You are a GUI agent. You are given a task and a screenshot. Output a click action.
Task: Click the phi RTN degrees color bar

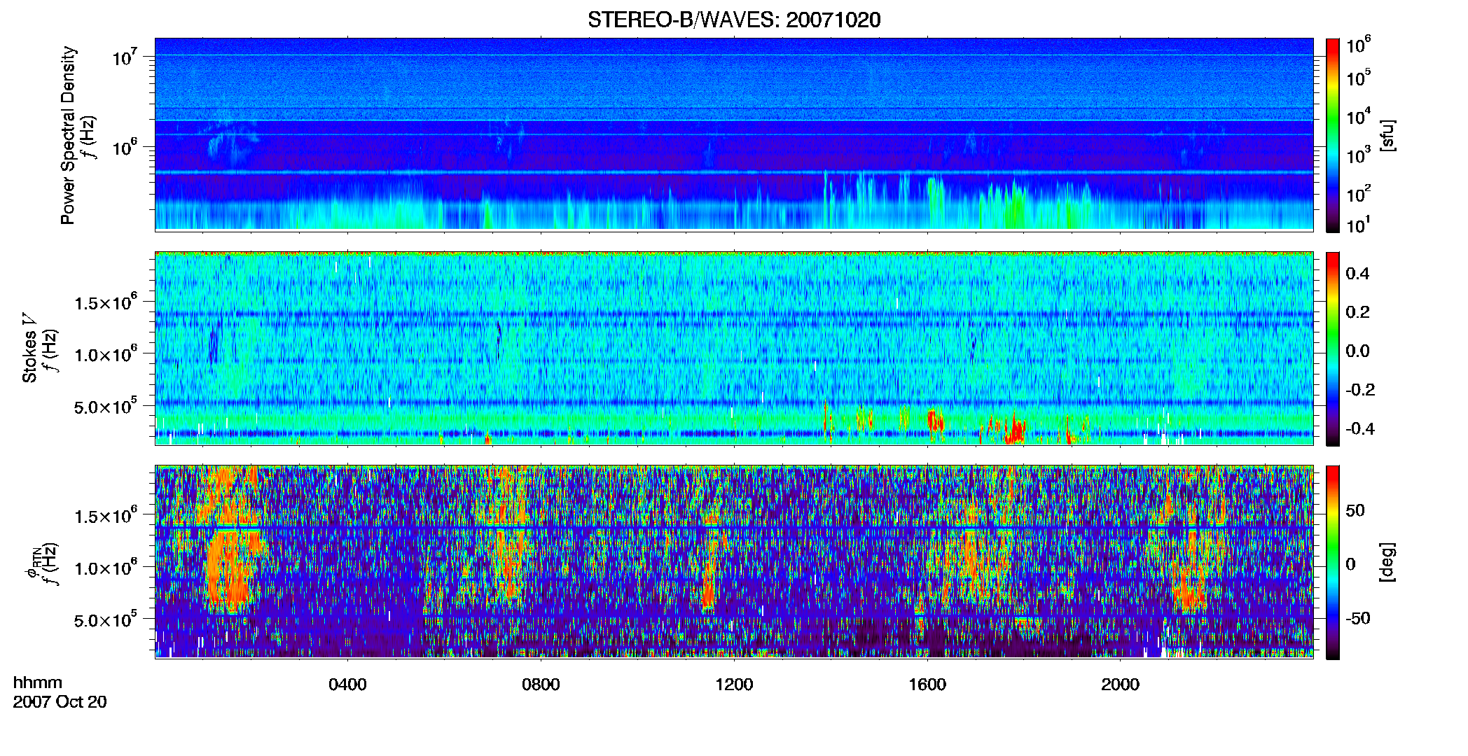[x=1333, y=562]
